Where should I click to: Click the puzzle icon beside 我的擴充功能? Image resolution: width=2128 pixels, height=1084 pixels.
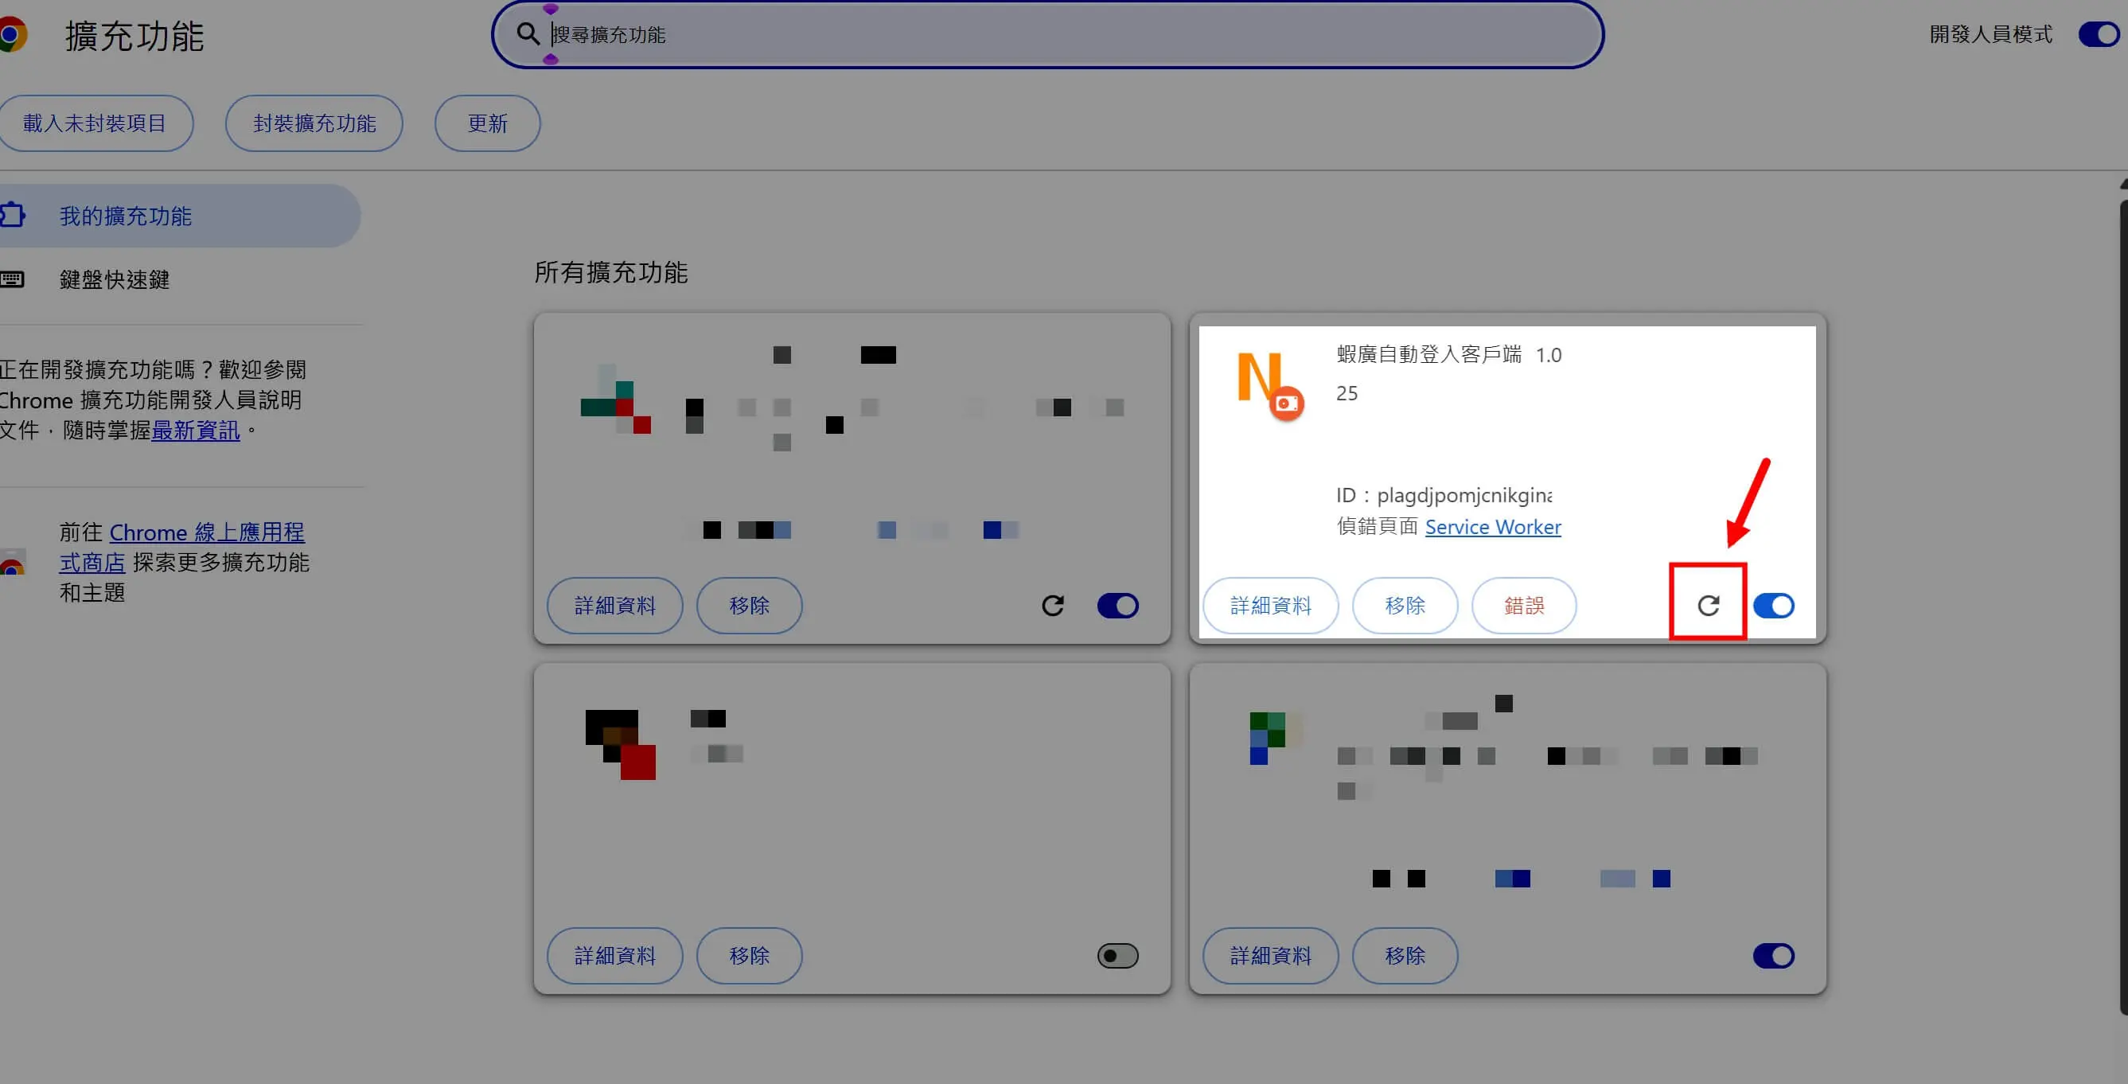tap(13, 216)
